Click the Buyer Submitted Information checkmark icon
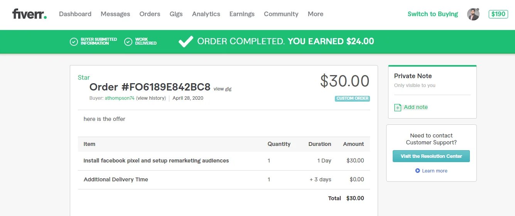The width and height of the screenshot is (515, 216). [74, 42]
